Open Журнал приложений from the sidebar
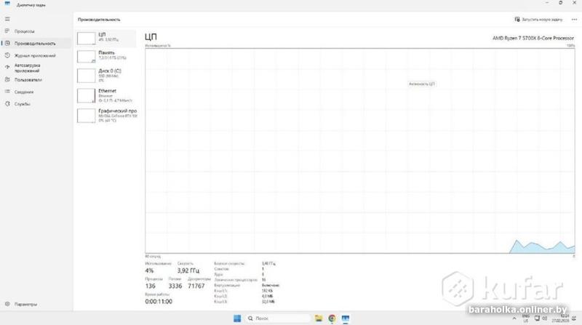582x325 pixels. tap(35, 56)
